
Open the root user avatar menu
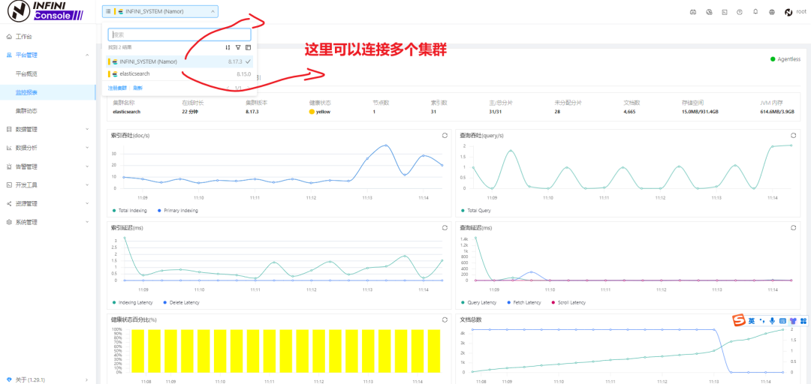(x=788, y=12)
